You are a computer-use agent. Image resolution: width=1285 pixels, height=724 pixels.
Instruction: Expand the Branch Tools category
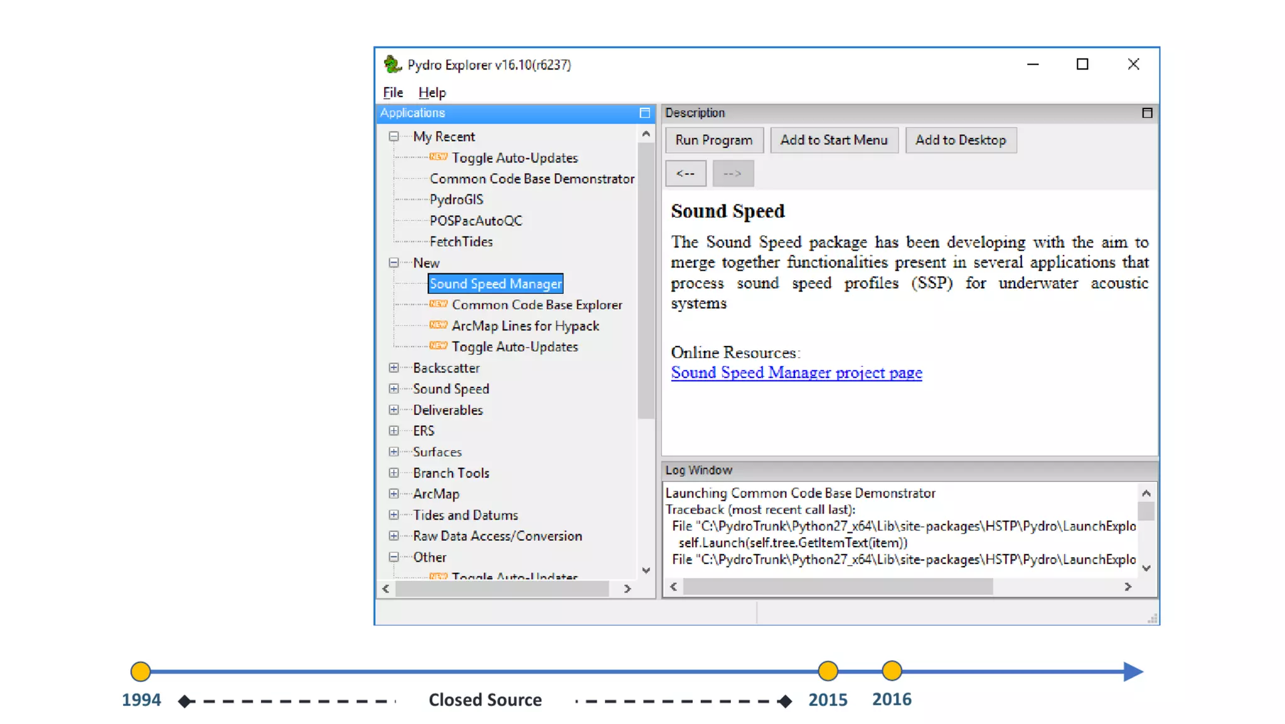tap(393, 473)
